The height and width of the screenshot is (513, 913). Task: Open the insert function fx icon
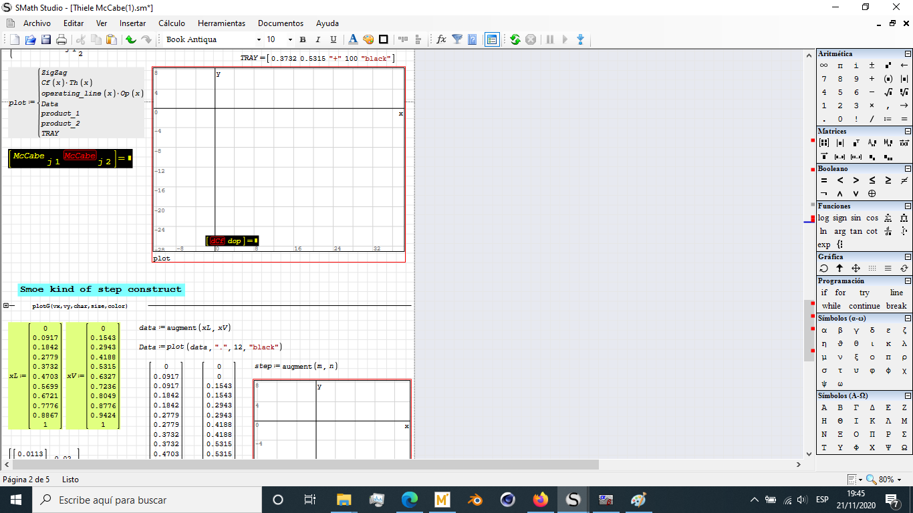[441, 39]
